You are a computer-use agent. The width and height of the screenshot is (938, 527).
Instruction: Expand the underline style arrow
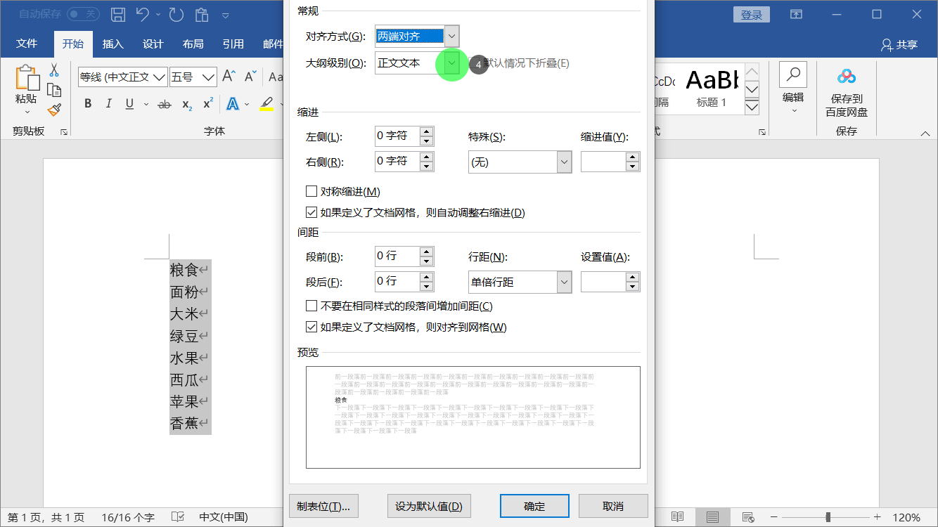coord(146,104)
